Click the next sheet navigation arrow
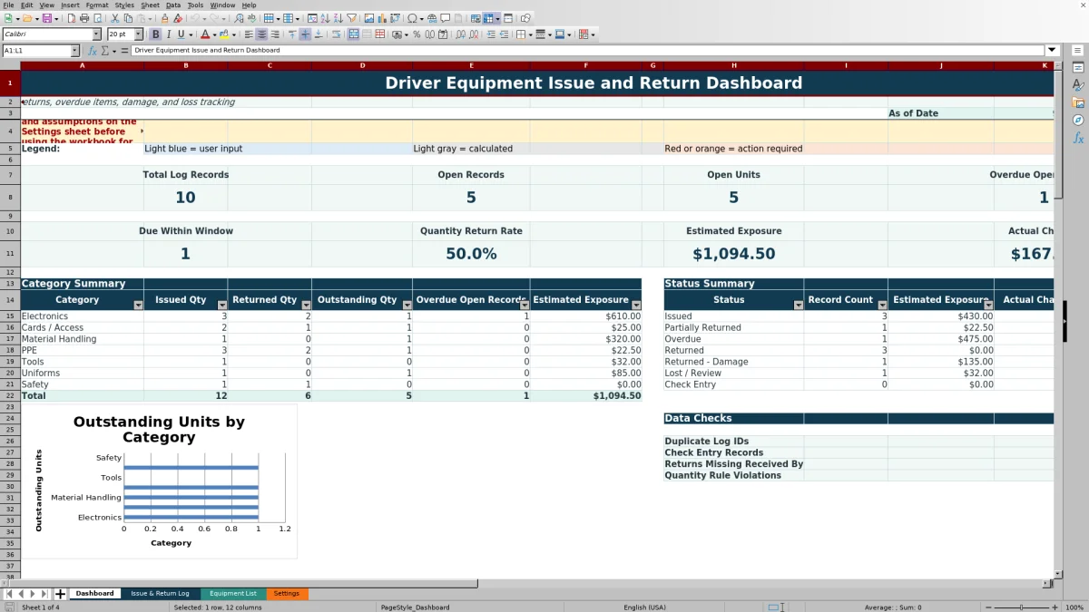1089x612 pixels. click(33, 594)
